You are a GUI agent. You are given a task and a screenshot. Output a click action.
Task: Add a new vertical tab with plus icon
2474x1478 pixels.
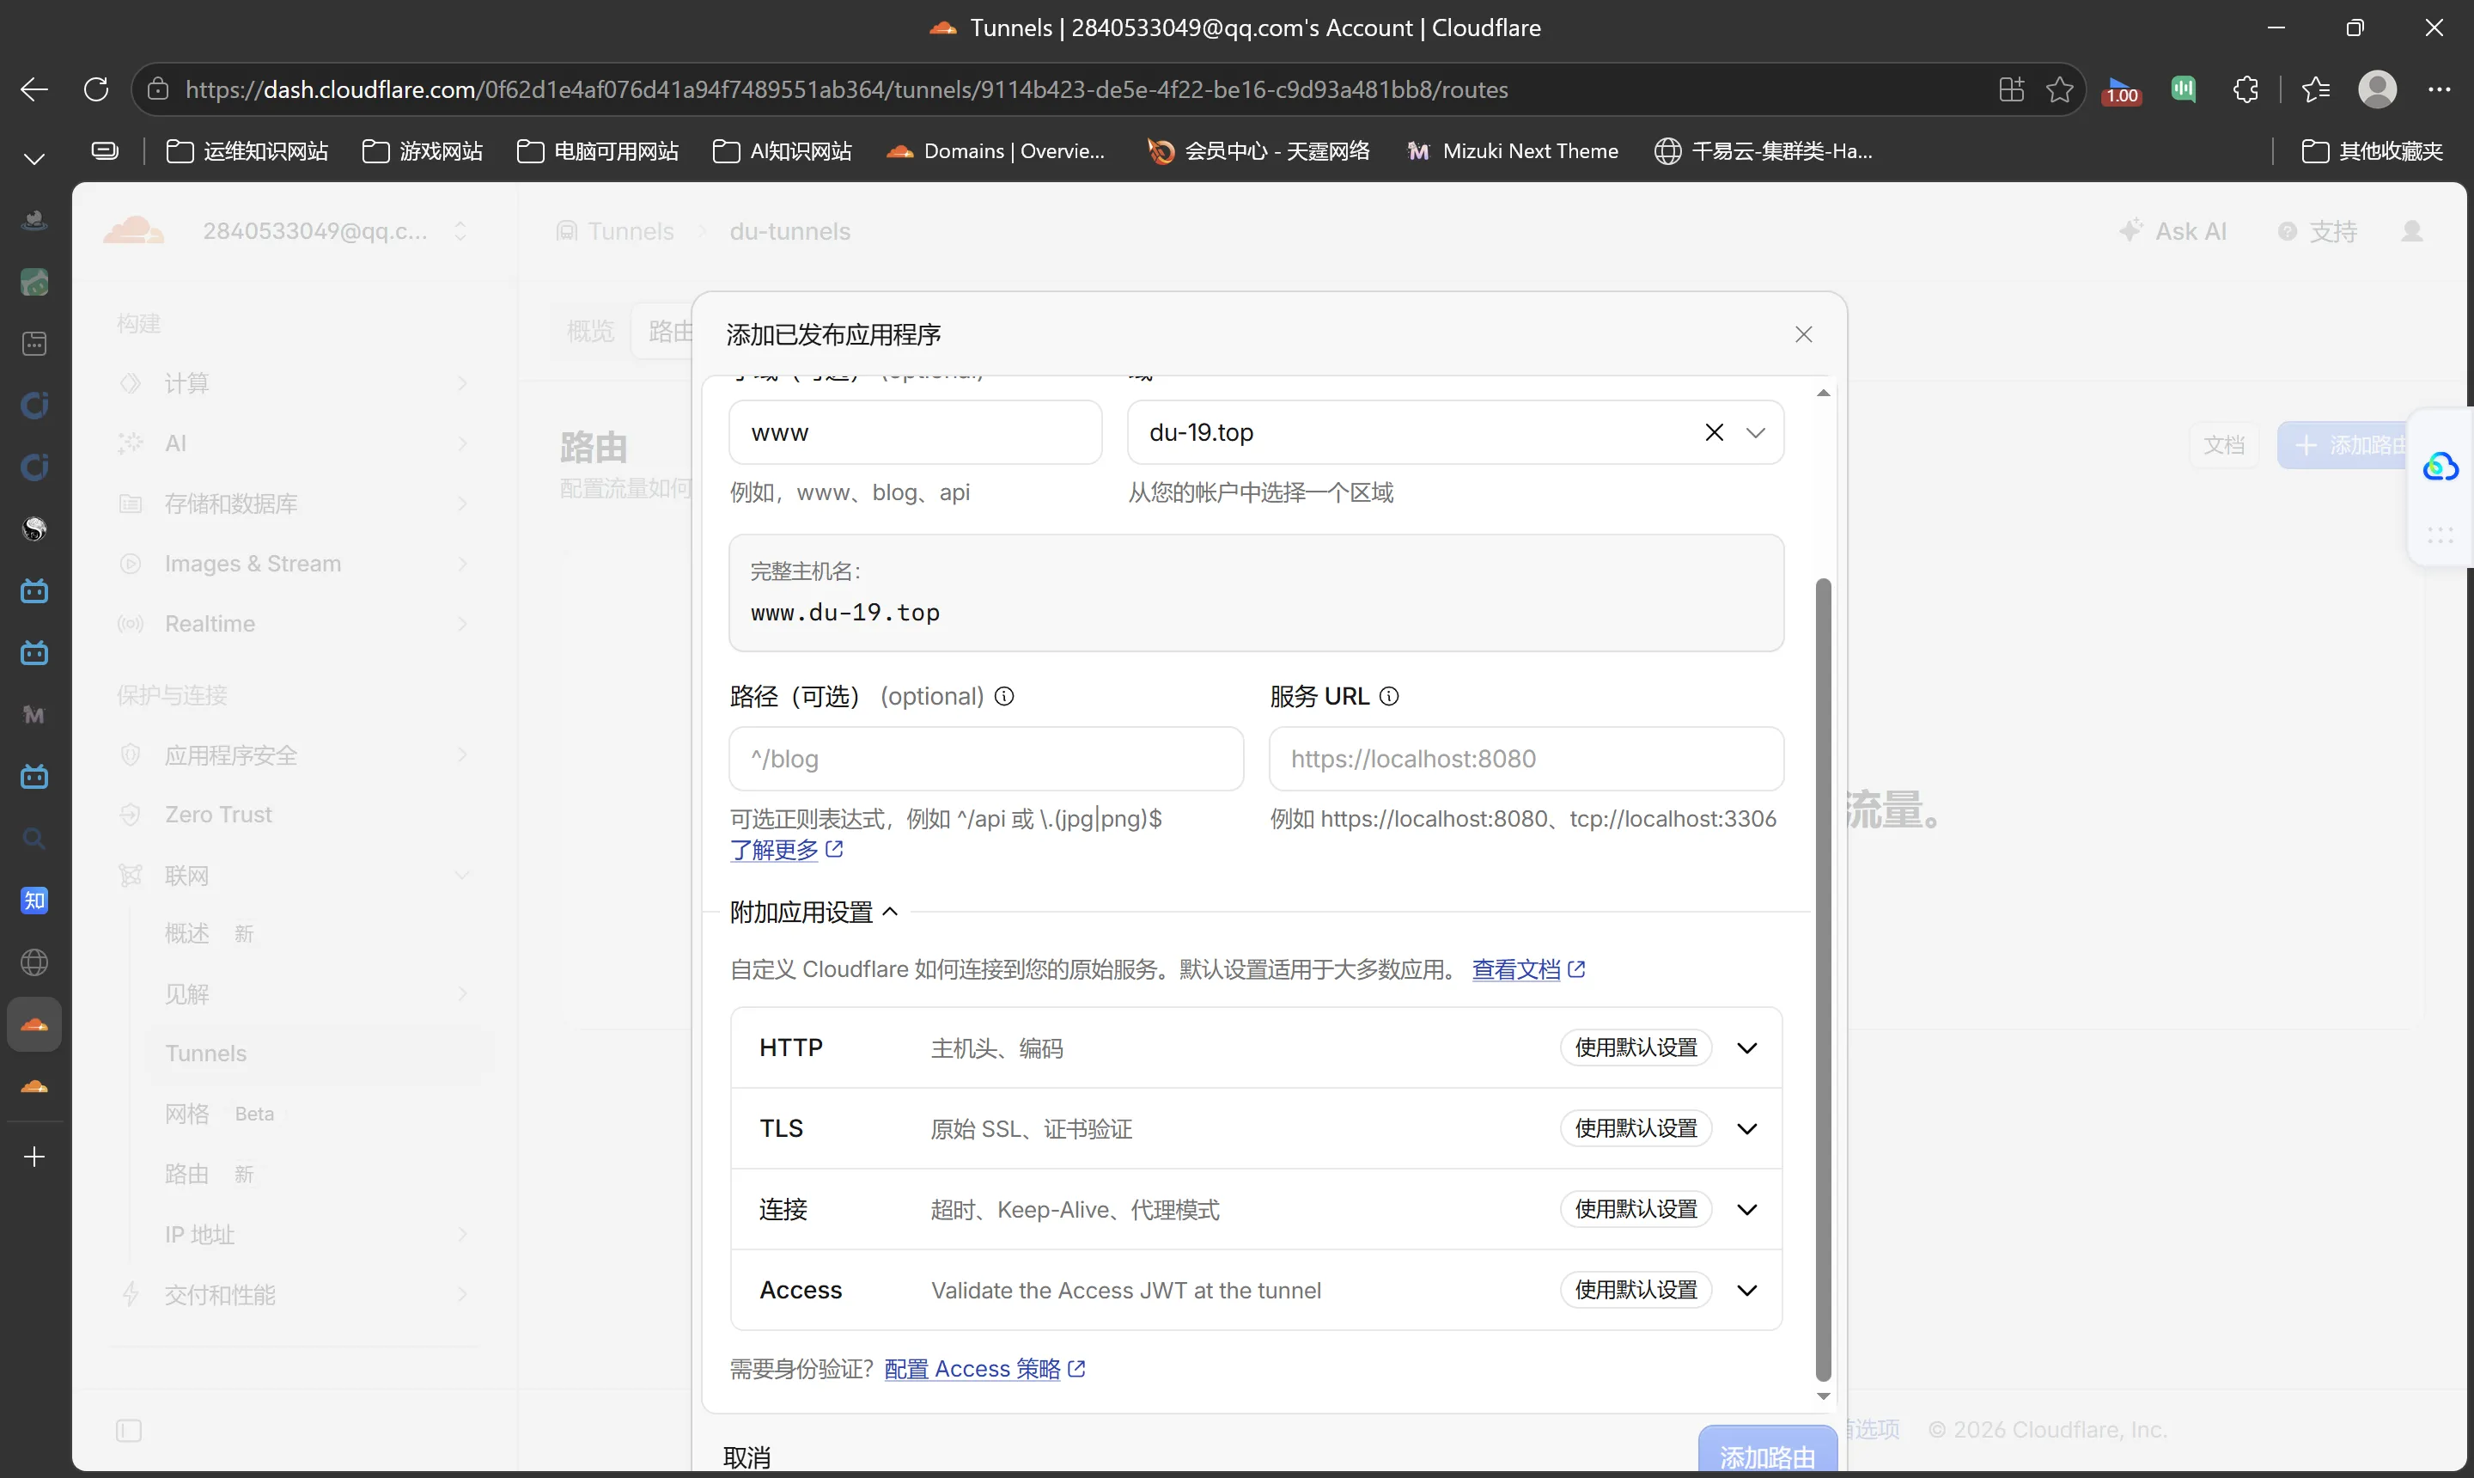click(x=35, y=1157)
